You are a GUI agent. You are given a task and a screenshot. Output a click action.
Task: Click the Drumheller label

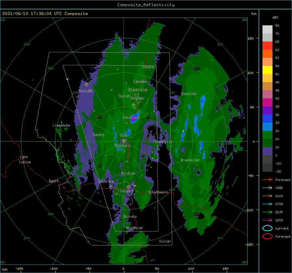(190, 160)
